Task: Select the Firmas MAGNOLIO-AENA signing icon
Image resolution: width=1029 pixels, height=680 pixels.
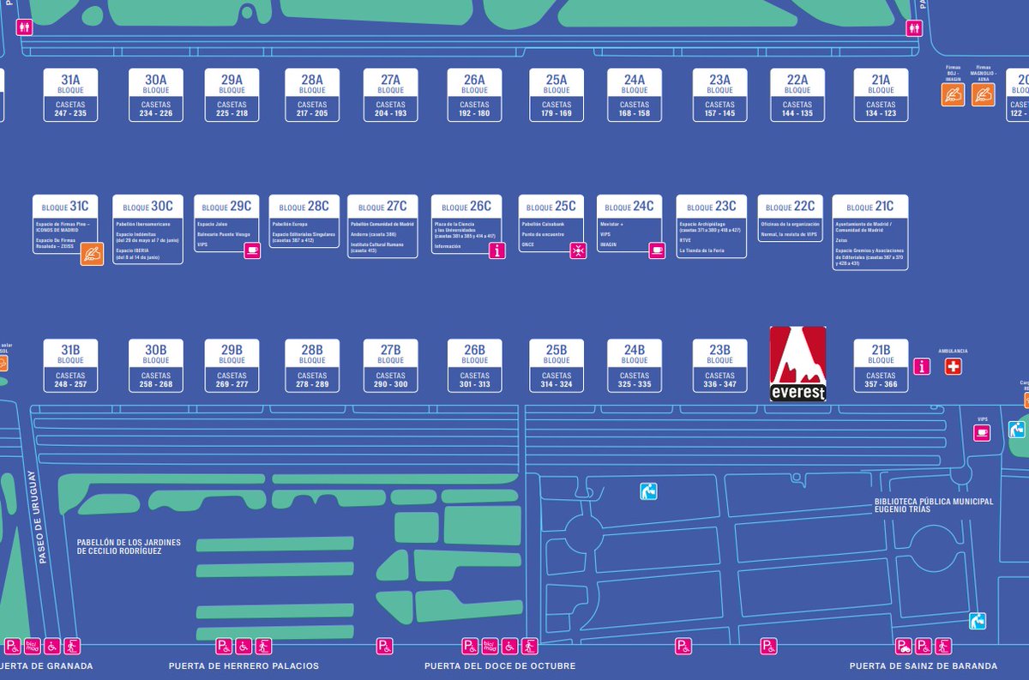Action: (984, 94)
